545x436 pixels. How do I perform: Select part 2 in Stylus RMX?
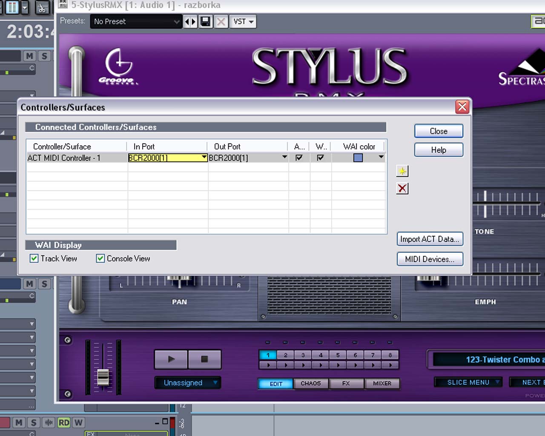286,355
